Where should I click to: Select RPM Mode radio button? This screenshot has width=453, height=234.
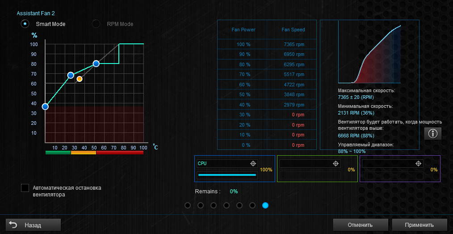coord(96,24)
